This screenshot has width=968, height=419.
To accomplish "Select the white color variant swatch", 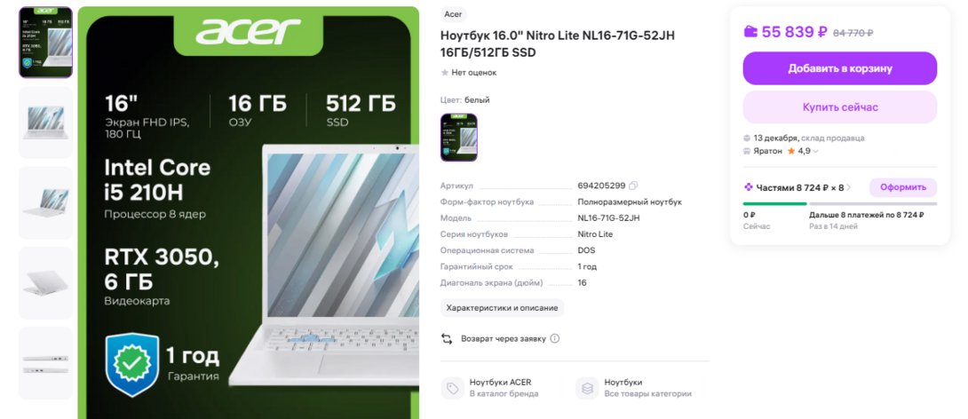I will 458,137.
